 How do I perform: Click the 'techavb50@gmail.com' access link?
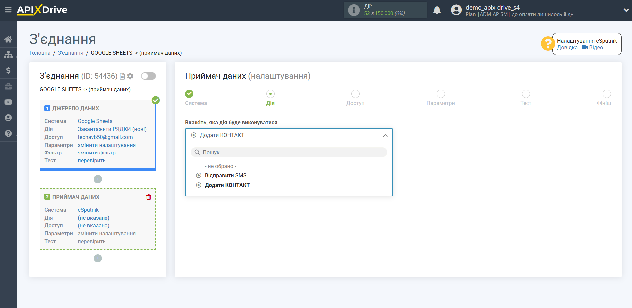click(105, 137)
